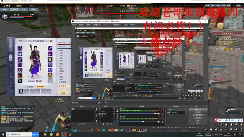Open transition properties gear icon
This screenshot has width=244, height=137.
click(x=185, y=110)
